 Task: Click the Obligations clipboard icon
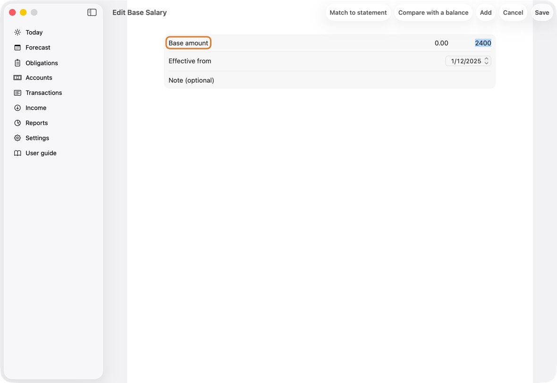coord(17,63)
